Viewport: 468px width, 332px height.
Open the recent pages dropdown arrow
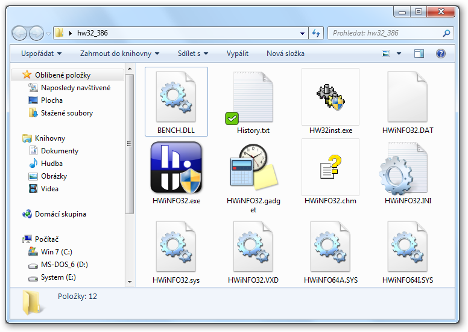pyautogui.click(x=48, y=33)
